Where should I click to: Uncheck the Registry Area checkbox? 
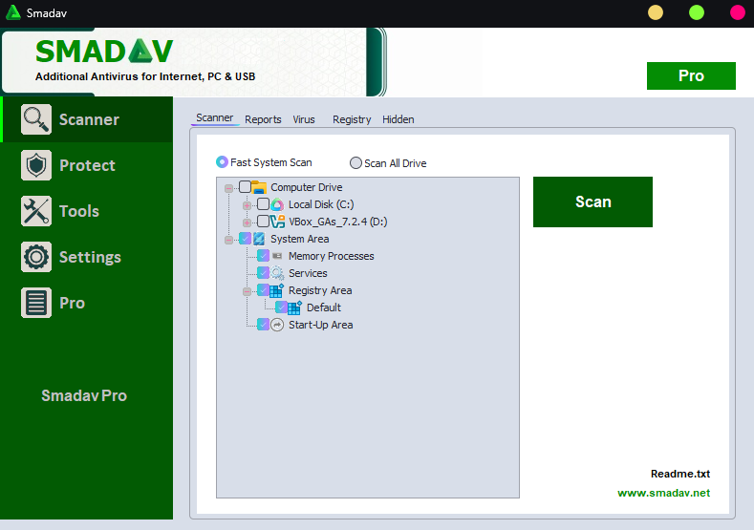coord(263,290)
